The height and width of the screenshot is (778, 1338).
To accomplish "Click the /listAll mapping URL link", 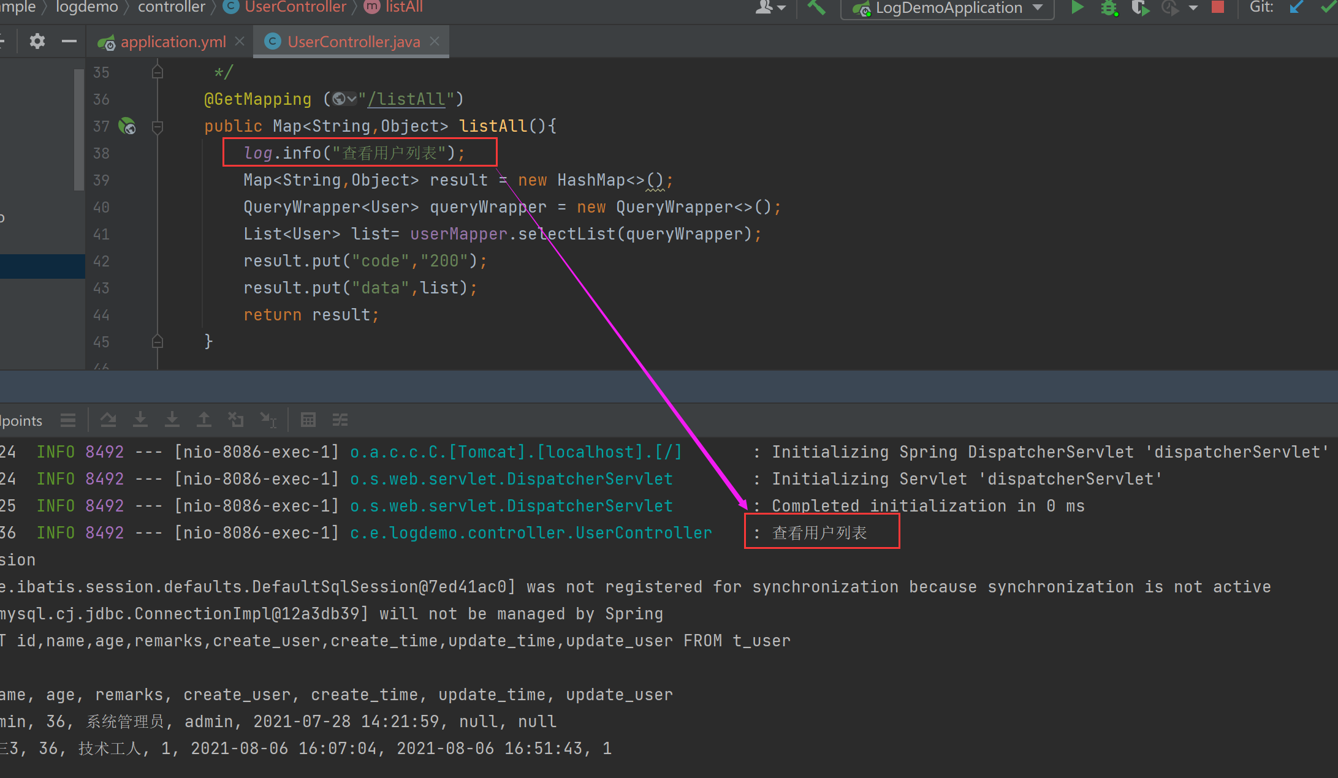I will pyautogui.click(x=406, y=99).
